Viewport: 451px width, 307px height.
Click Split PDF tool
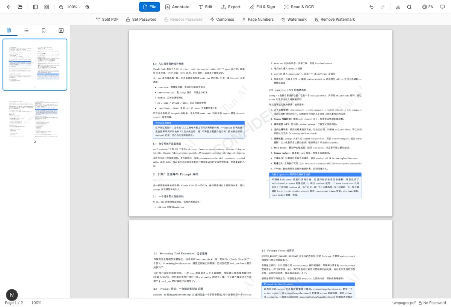click(107, 20)
